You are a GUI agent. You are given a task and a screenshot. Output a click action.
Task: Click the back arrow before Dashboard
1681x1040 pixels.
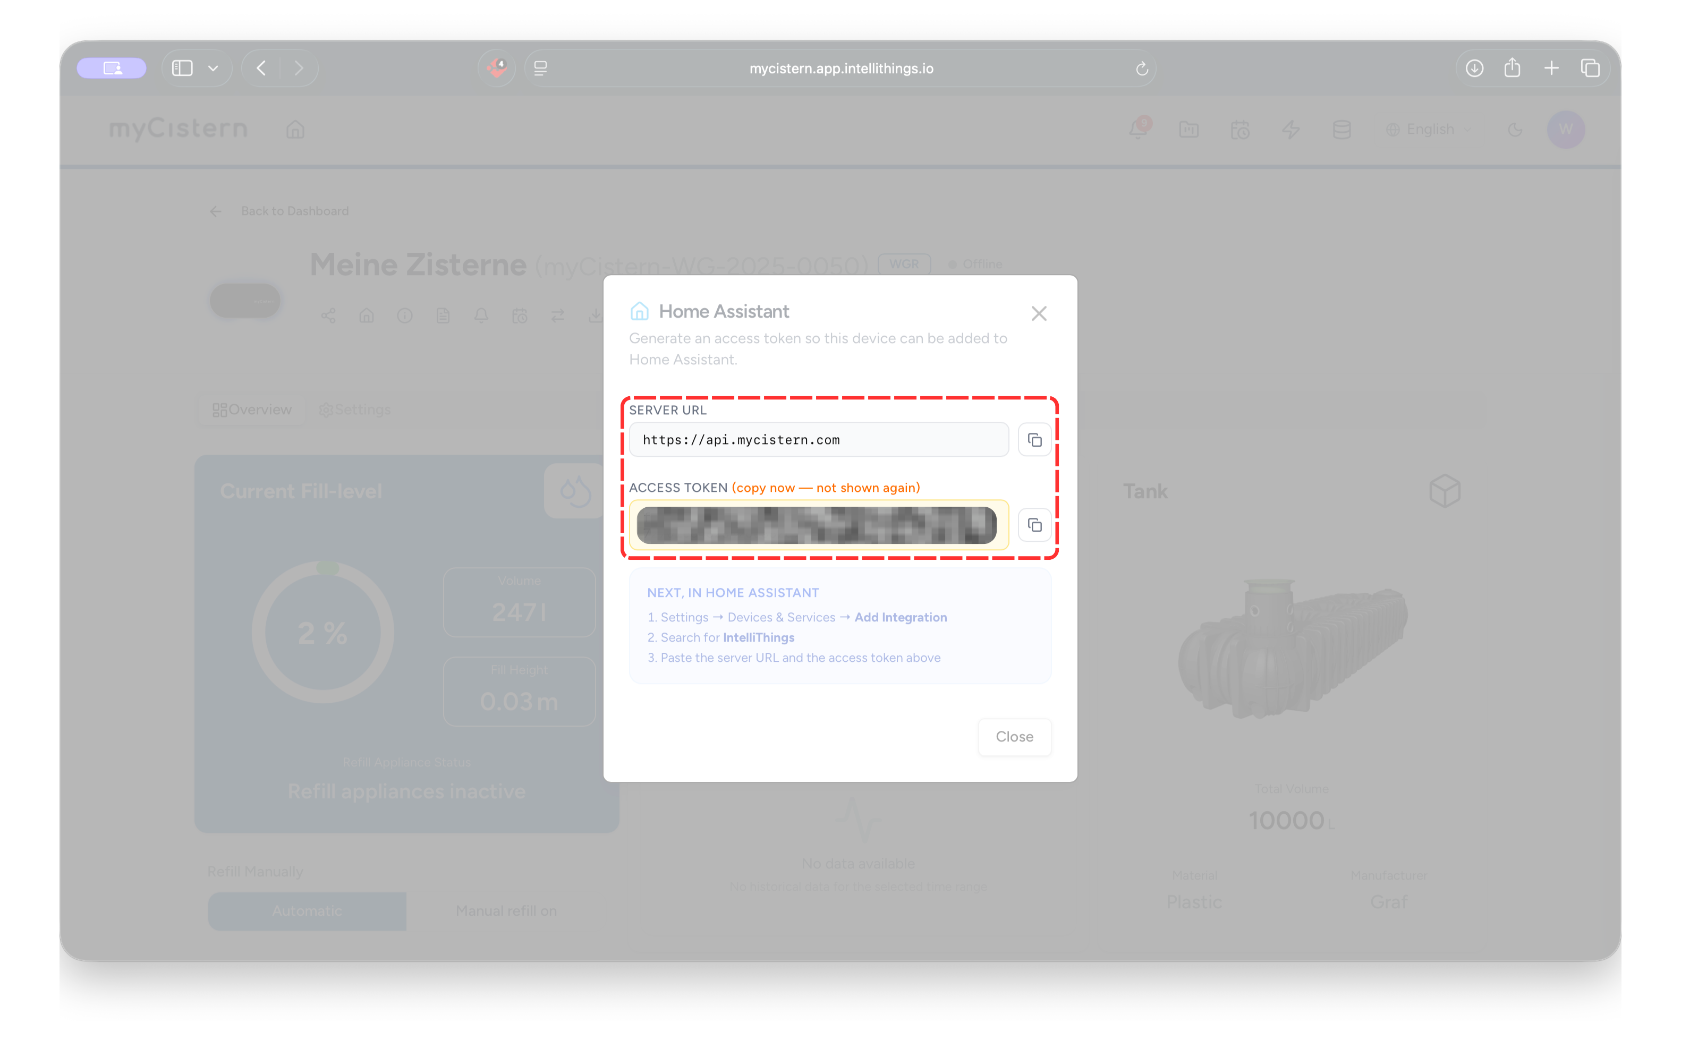pyautogui.click(x=216, y=211)
